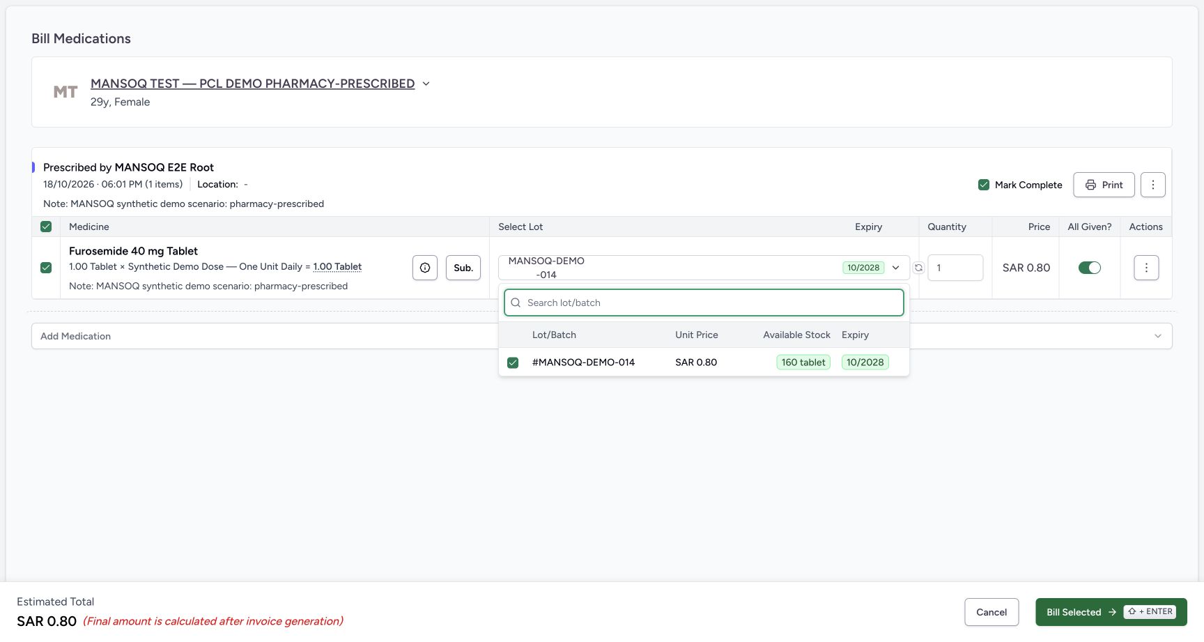
Task: Click the refresh lot icon beside quantity
Action: (918, 268)
